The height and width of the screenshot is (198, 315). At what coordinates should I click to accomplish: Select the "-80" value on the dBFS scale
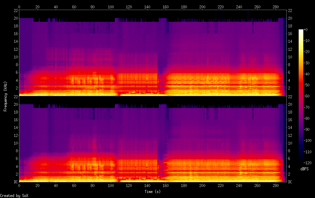click(307, 119)
